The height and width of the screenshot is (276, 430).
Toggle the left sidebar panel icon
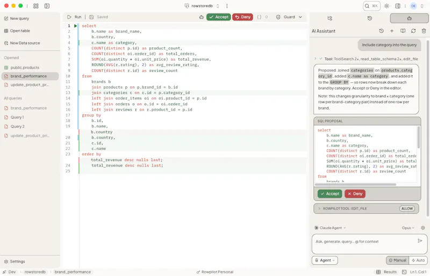(47, 6)
